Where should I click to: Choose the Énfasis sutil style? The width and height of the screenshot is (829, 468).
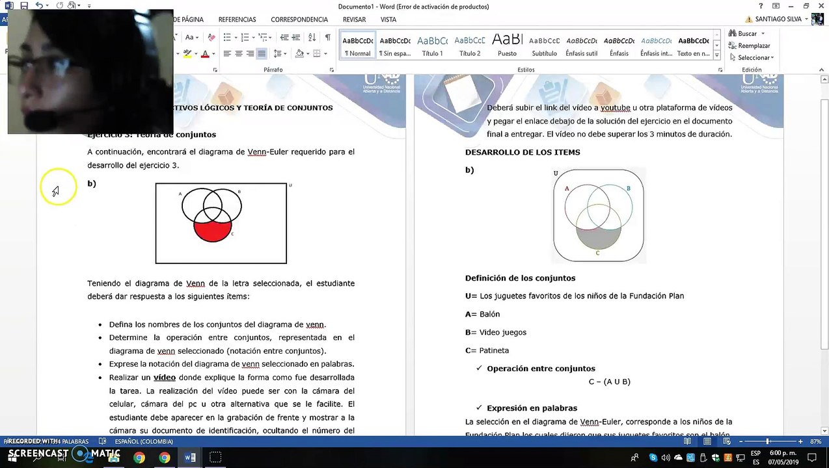(x=581, y=45)
